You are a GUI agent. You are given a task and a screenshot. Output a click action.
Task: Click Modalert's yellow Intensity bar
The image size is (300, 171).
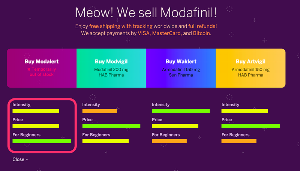[x=36, y=111]
